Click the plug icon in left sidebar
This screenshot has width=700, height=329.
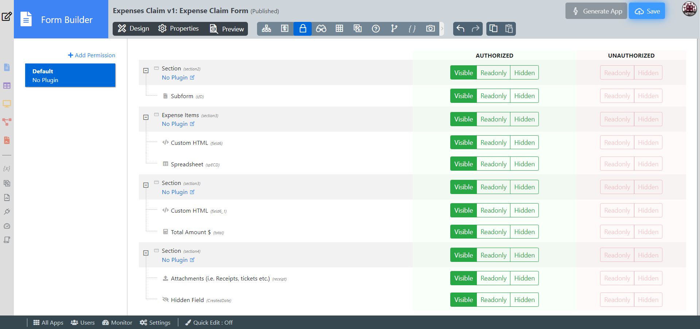tap(7, 212)
